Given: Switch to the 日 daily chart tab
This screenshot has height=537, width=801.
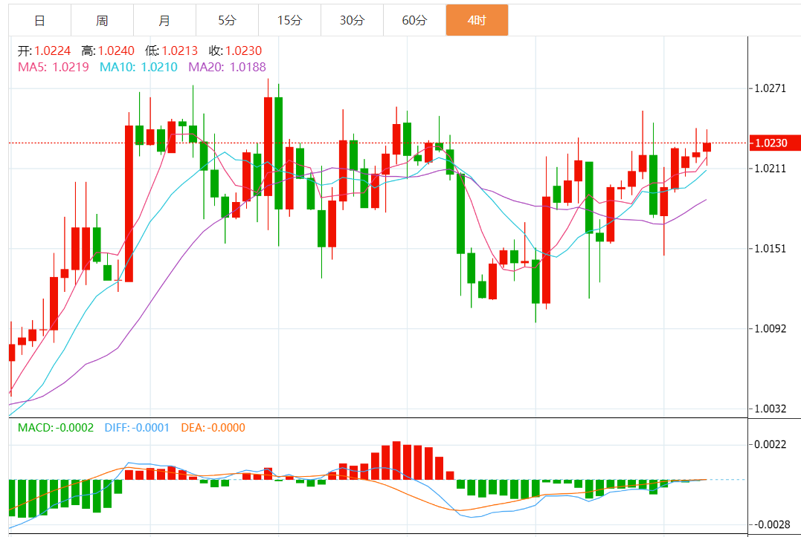Looking at the screenshot, I should 40,20.
